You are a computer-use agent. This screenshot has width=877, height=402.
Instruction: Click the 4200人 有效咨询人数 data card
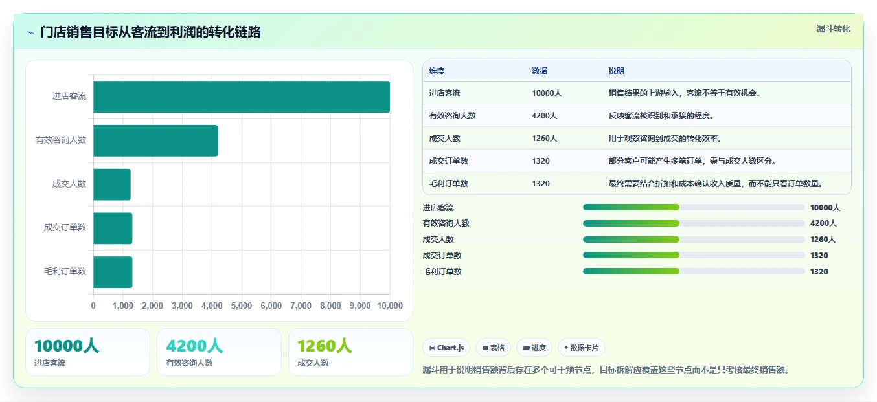[219, 352]
